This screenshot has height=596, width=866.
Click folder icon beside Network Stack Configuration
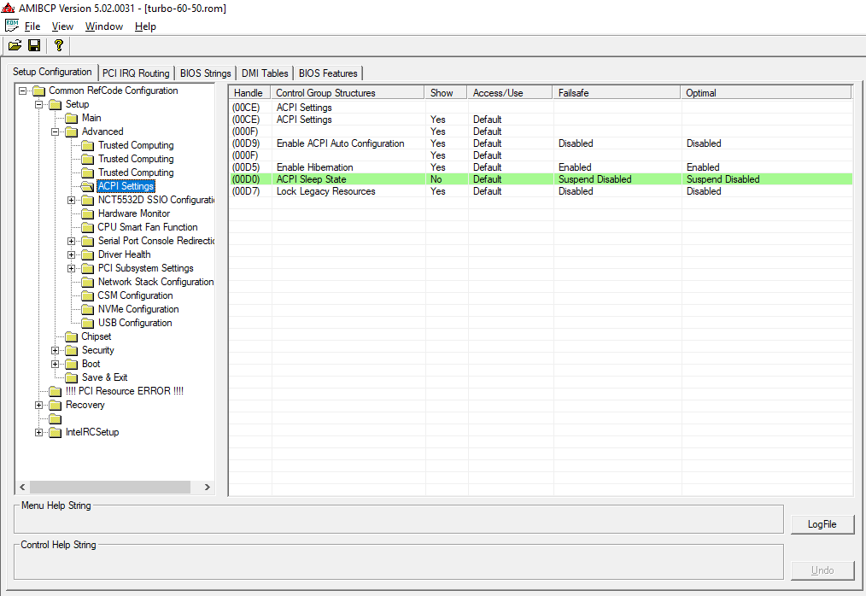(x=87, y=283)
